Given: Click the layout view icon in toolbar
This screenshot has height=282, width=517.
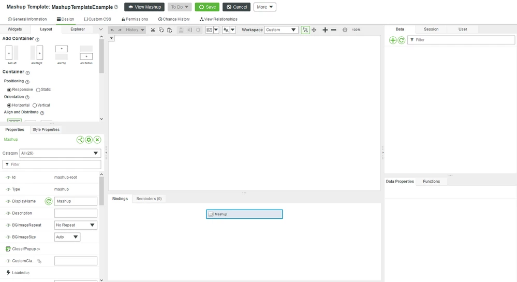Looking at the screenshot, I should tap(210, 30).
